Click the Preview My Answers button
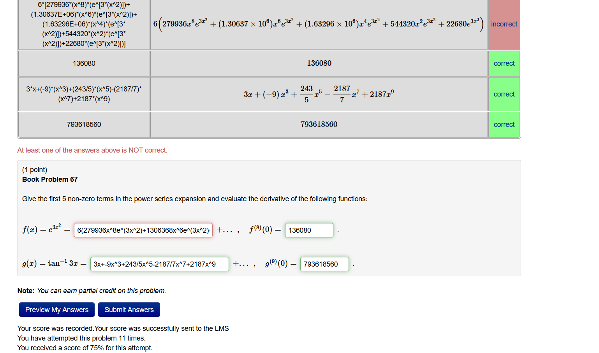 tap(56, 309)
